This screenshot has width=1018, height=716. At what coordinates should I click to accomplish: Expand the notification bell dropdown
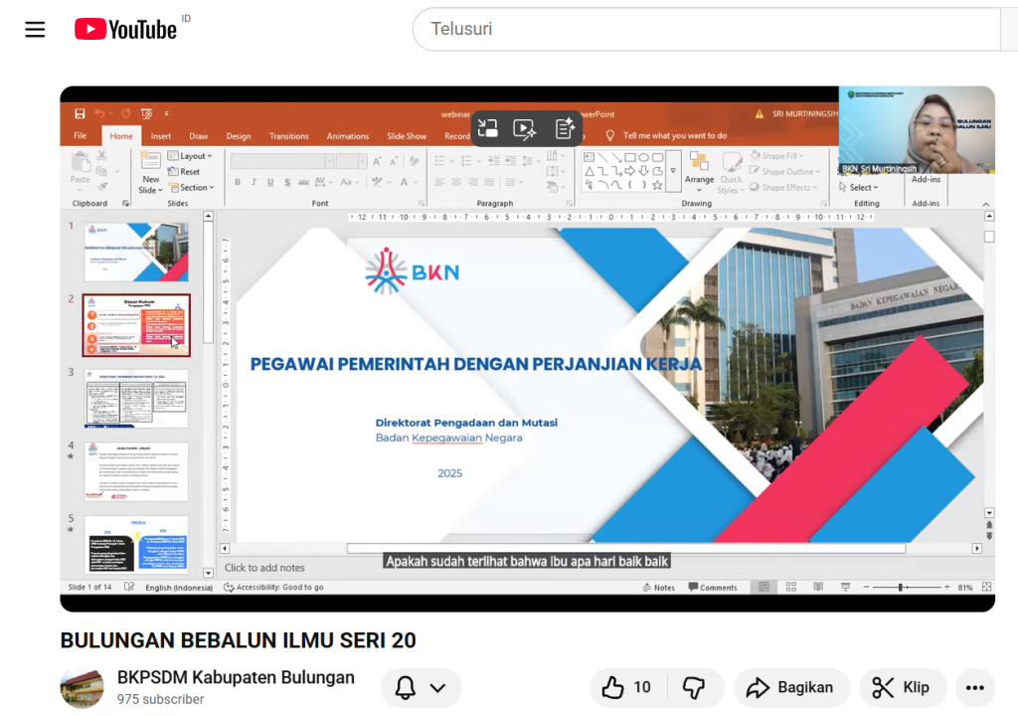point(422,687)
